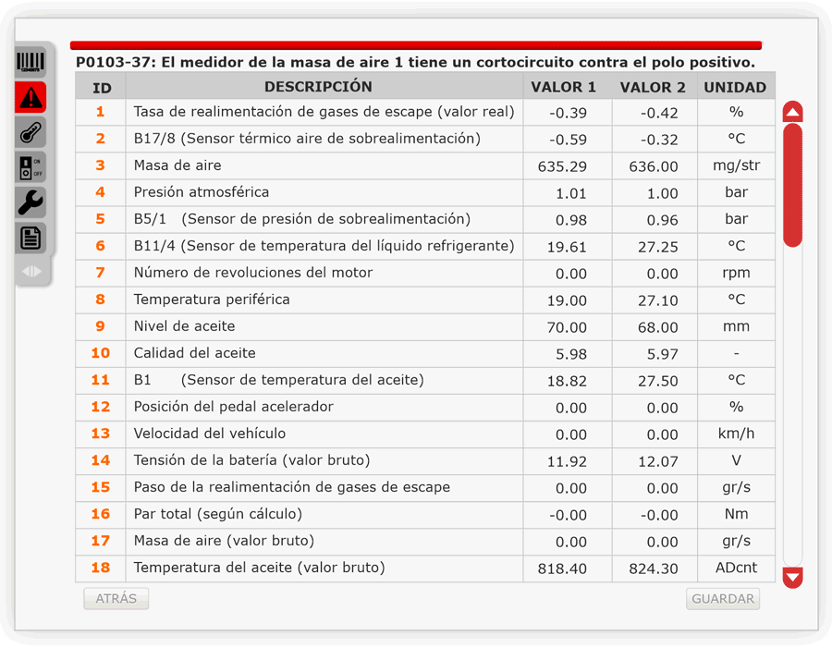Click the value 68.00 oil level
The image size is (832, 648).
coord(658,327)
